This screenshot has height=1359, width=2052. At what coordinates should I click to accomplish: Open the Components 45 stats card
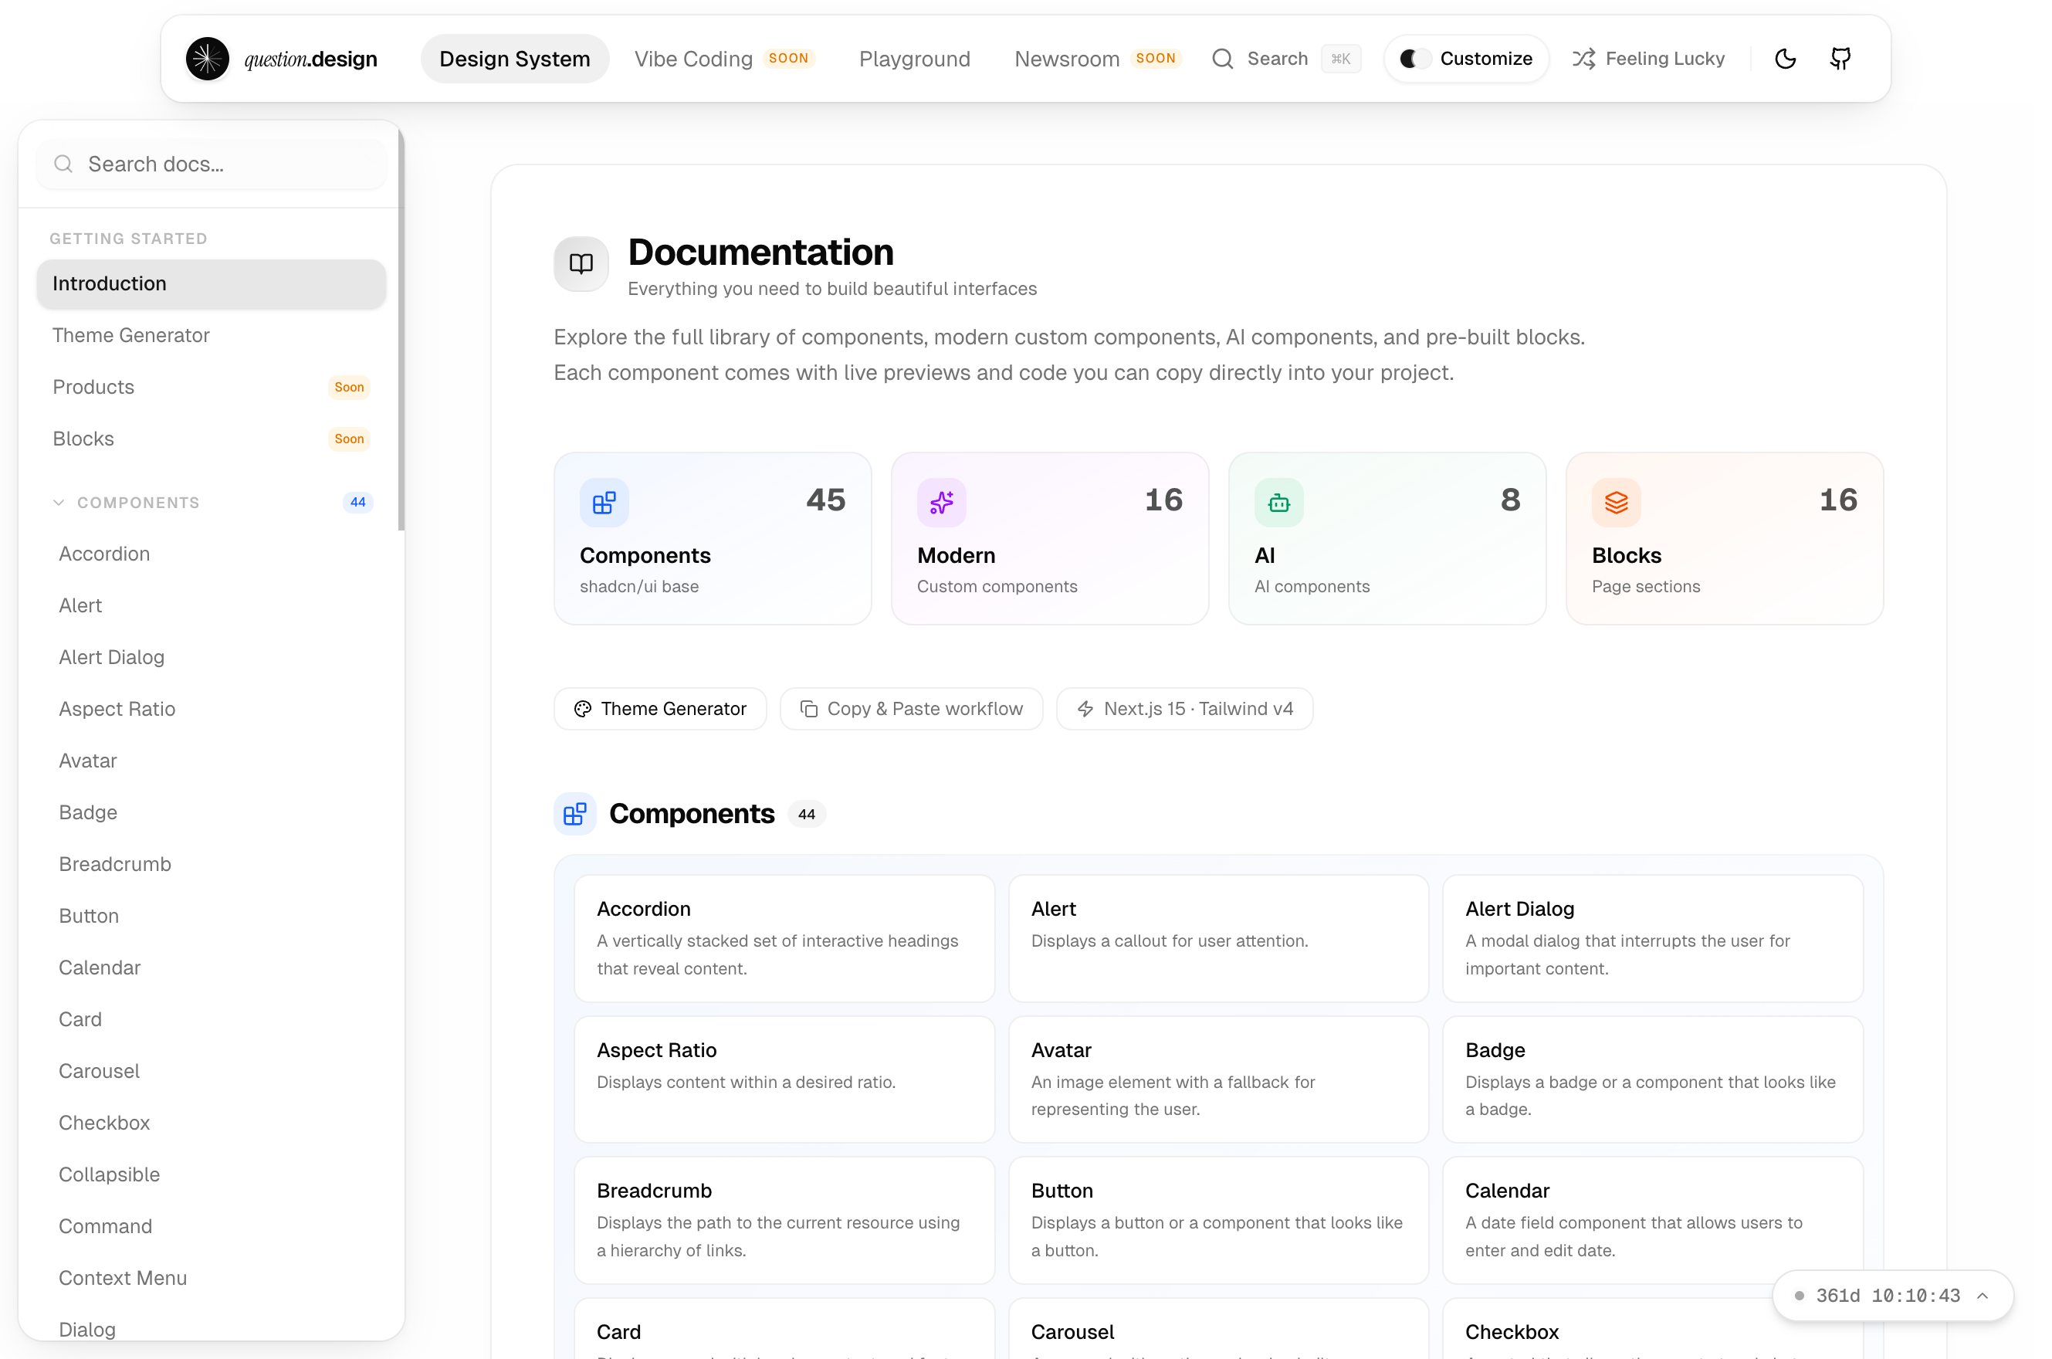coord(713,538)
